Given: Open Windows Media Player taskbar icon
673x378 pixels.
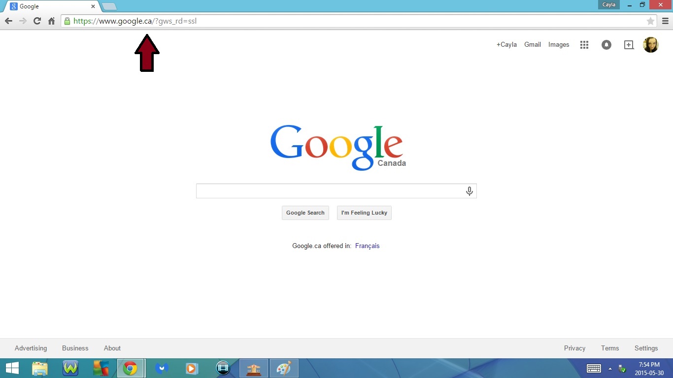Looking at the screenshot, I should 192,368.
